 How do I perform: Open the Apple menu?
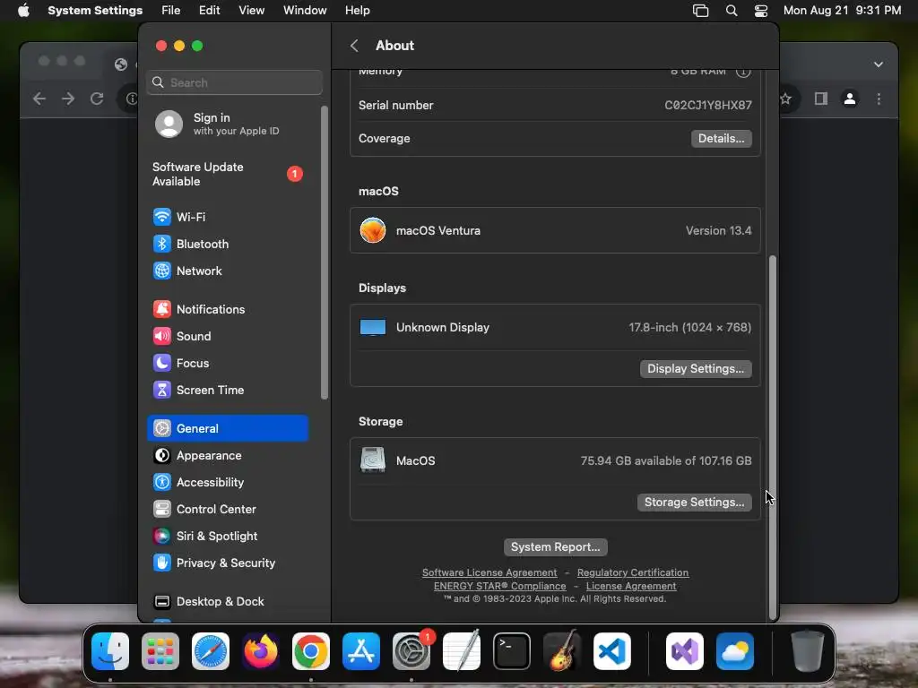(x=23, y=11)
